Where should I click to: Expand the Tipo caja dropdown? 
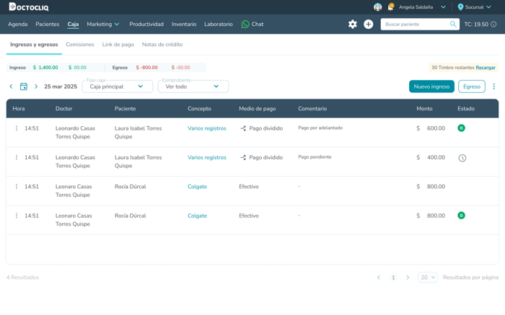tap(117, 86)
